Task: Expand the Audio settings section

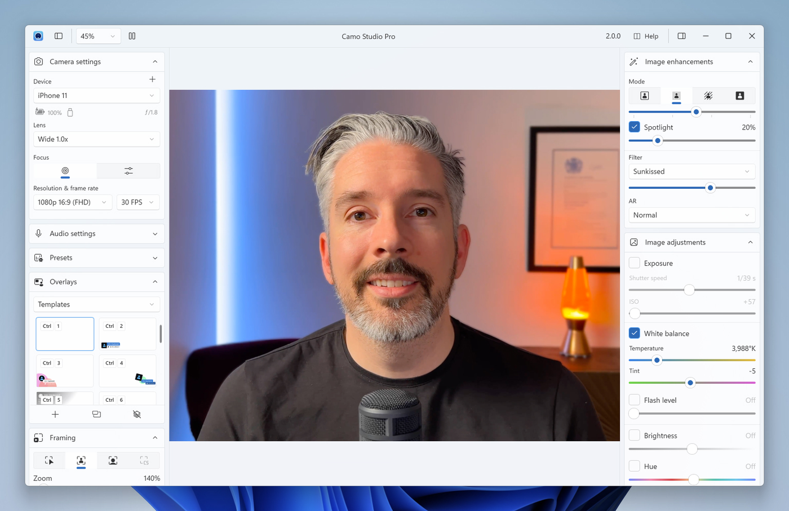Action: [x=96, y=233]
